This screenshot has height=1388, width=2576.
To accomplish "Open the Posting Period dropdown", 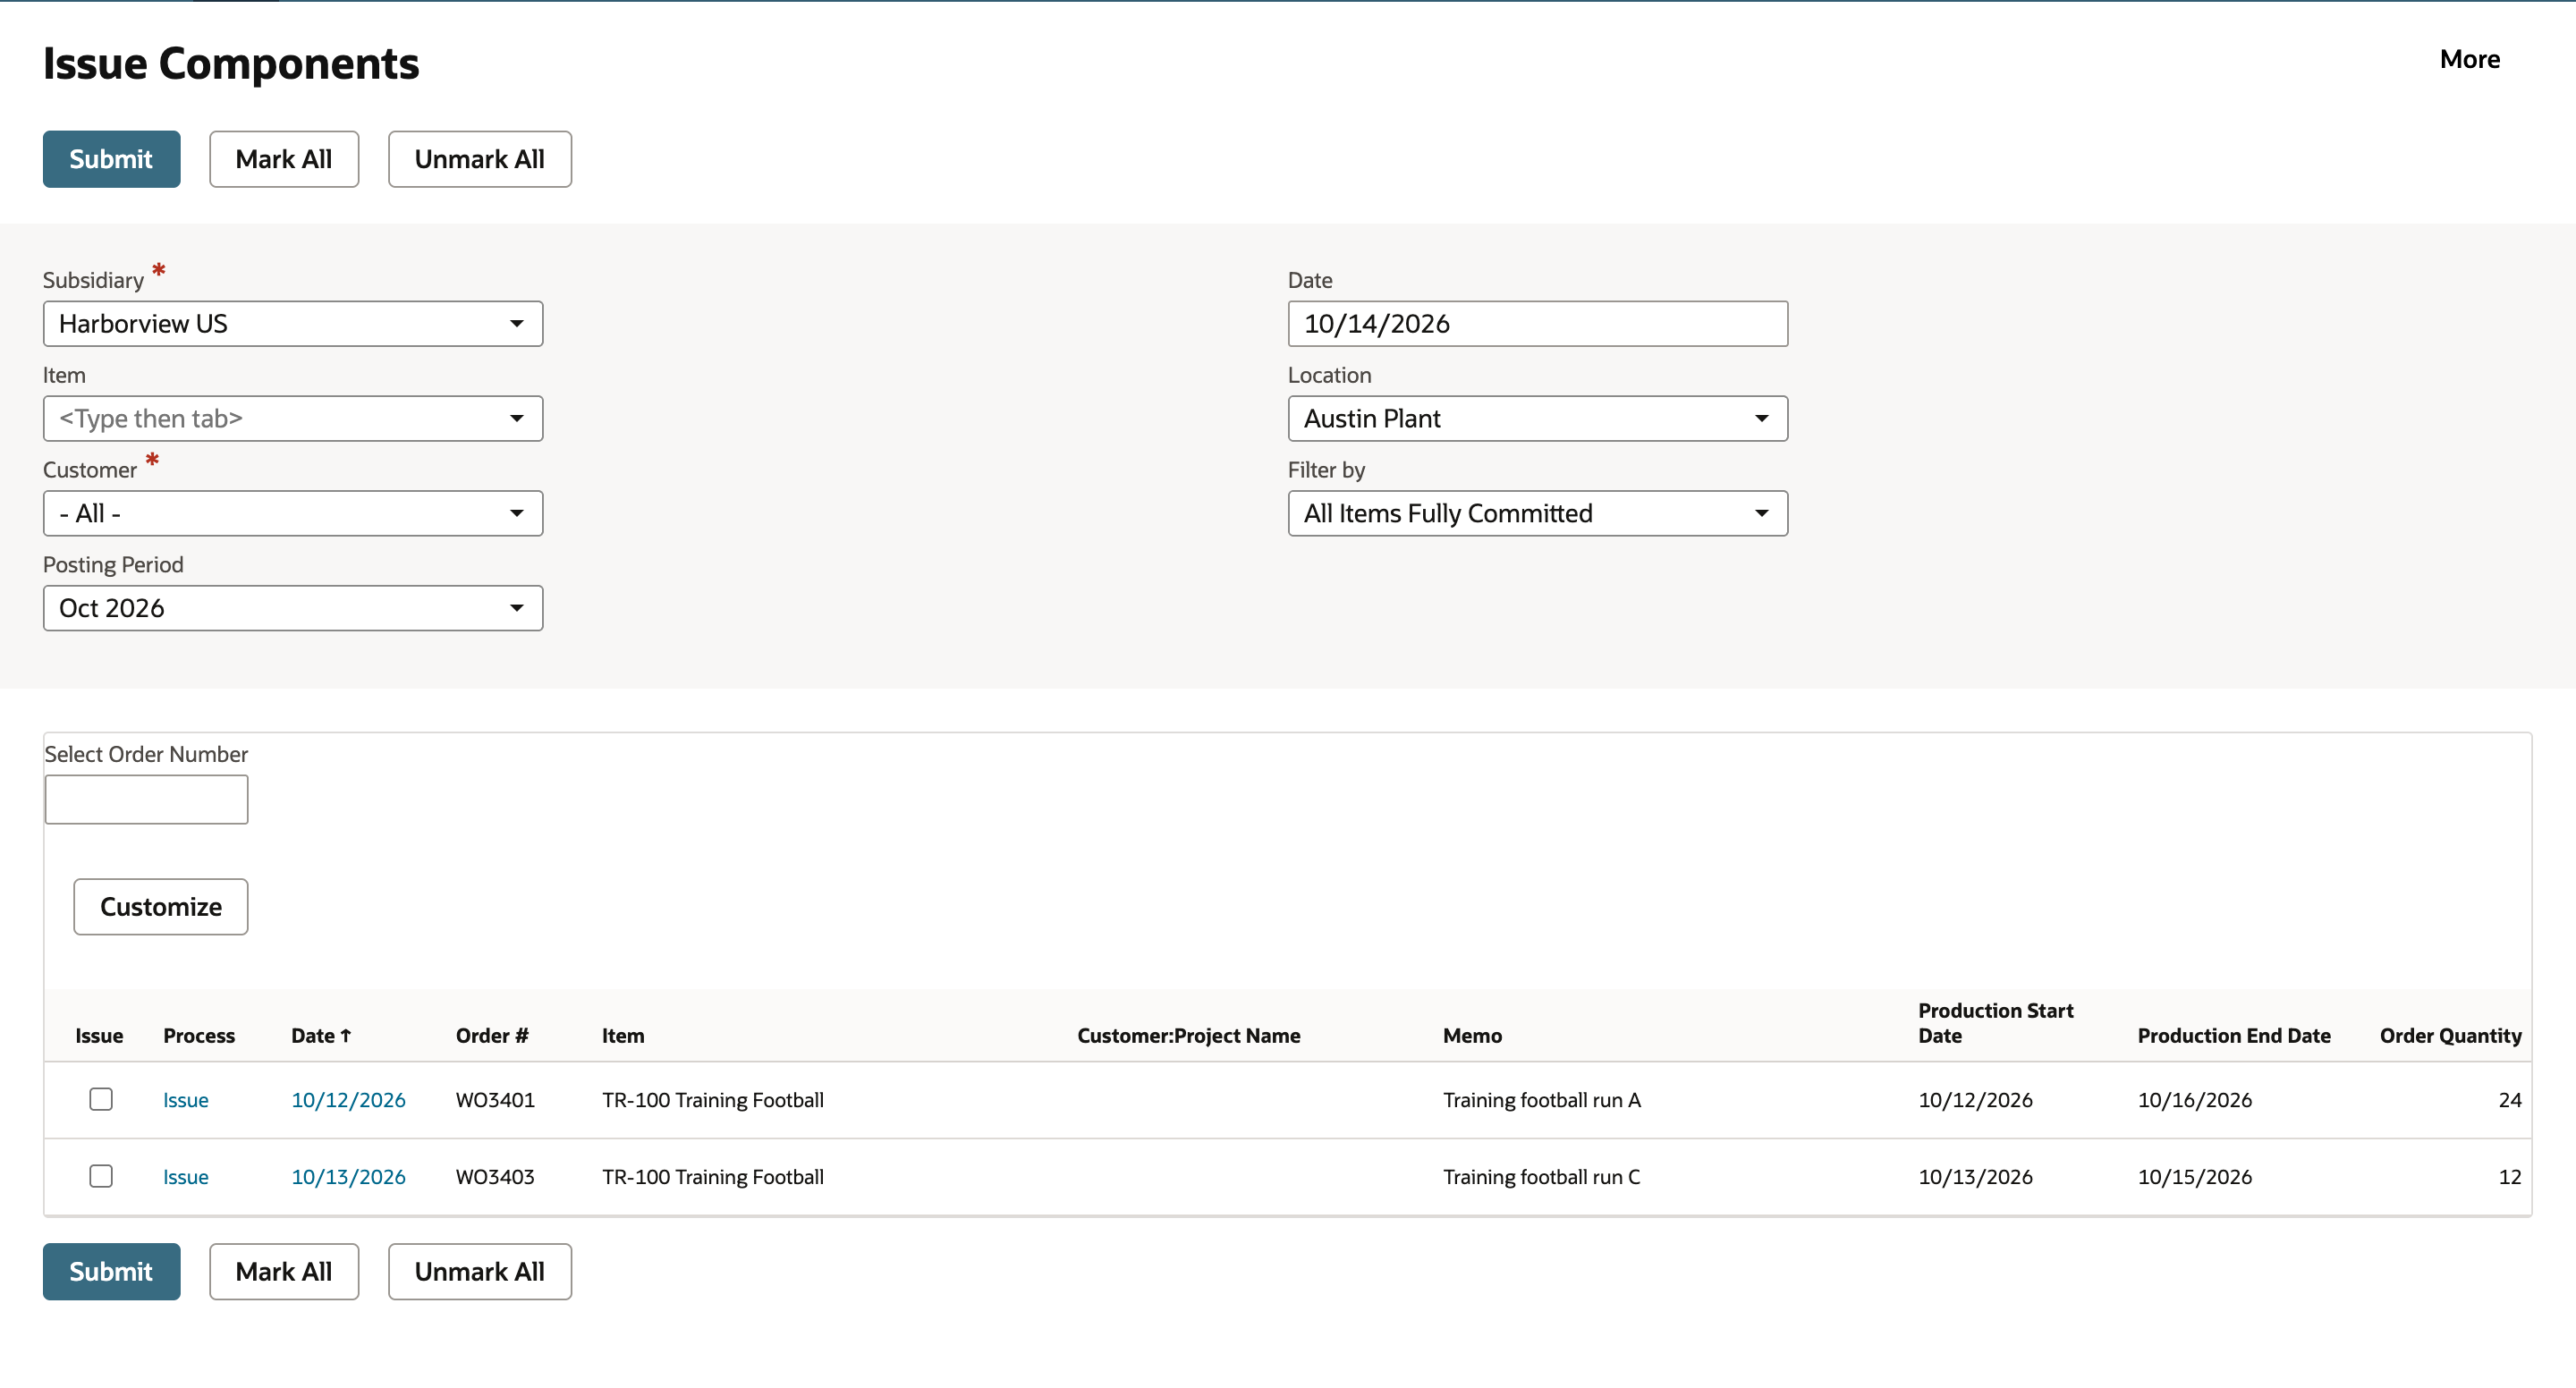I will pyautogui.click(x=293, y=608).
